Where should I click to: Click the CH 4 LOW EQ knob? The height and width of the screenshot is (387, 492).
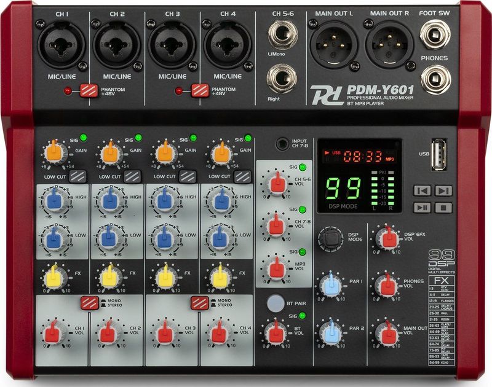tap(220, 239)
